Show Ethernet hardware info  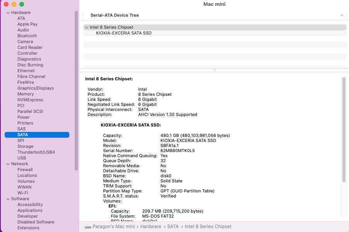pos(26,71)
